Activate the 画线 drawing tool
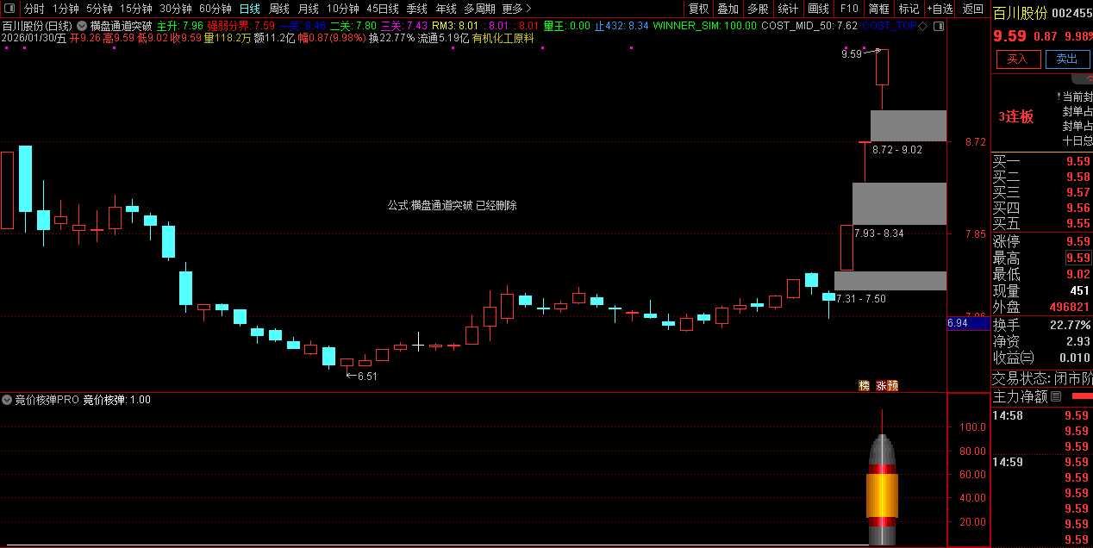 818,9
